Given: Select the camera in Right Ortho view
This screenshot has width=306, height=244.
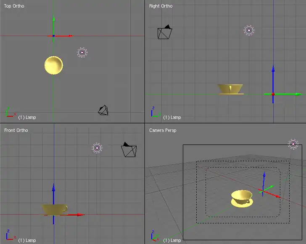Looking at the screenshot, I should (x=164, y=33).
